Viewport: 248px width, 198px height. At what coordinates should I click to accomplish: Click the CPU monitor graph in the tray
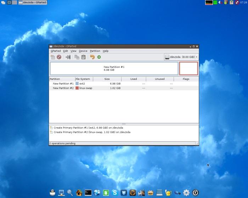click(x=209, y=2)
